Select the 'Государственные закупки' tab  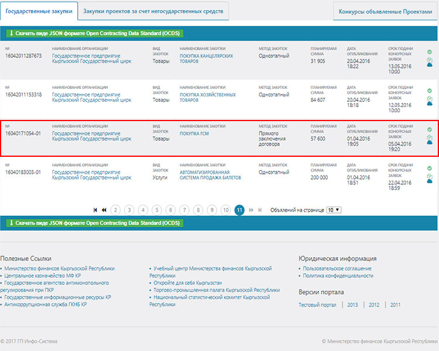pyautogui.click(x=39, y=11)
